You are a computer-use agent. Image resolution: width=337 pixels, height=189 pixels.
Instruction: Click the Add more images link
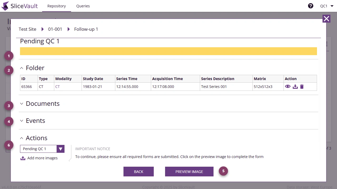[x=42, y=158]
